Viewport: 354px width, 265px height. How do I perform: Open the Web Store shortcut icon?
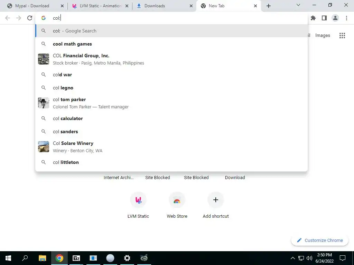(177, 200)
